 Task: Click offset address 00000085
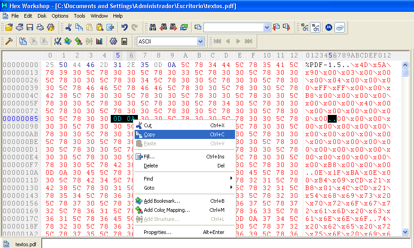20,119
